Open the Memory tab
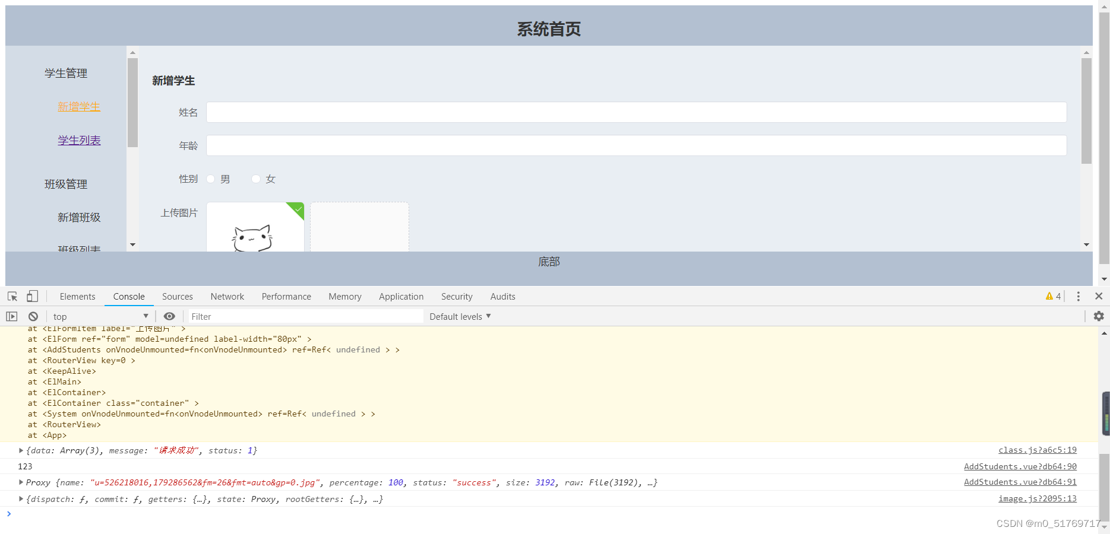 click(345, 296)
